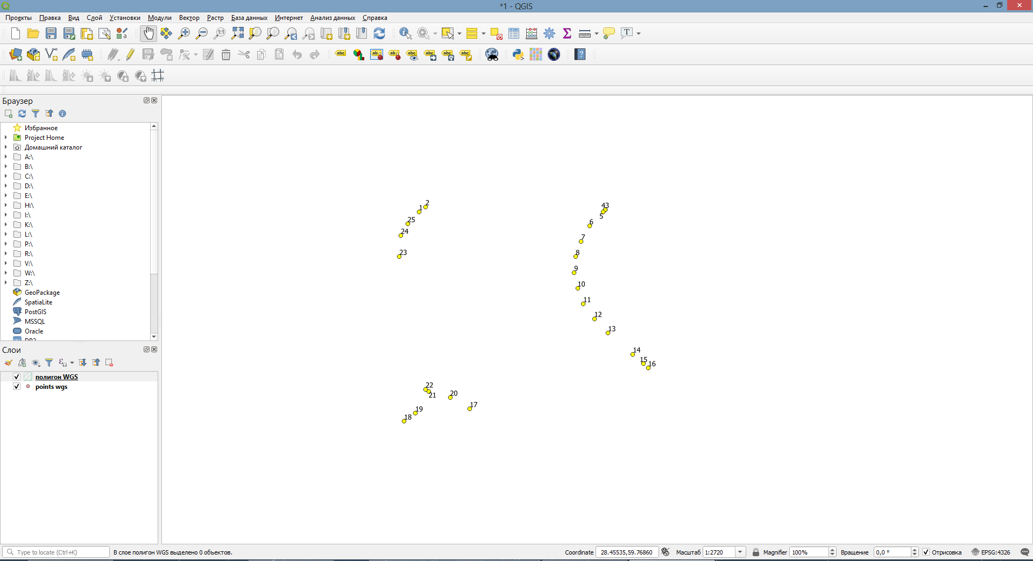This screenshot has width=1033, height=561.
Task: Click the Zoom Full extent icon
Action: pyautogui.click(x=237, y=33)
